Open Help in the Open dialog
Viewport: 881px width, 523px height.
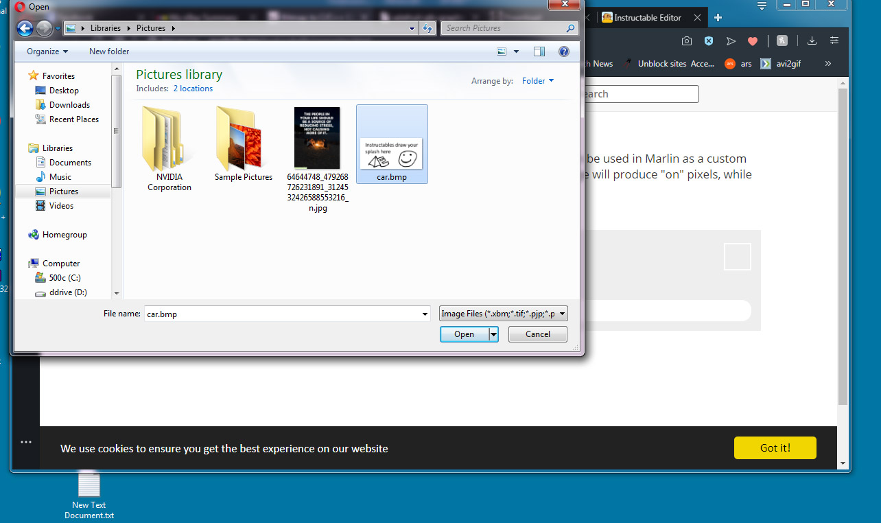564,51
